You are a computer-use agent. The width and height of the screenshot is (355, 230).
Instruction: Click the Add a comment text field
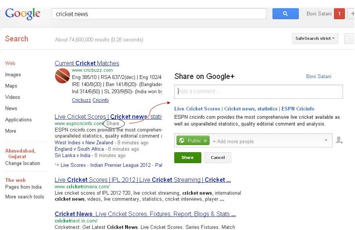(259, 92)
